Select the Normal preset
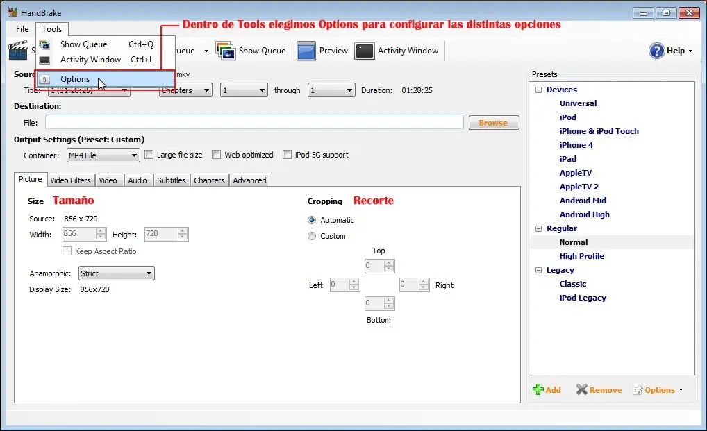The width and height of the screenshot is (707, 431). pyautogui.click(x=574, y=242)
